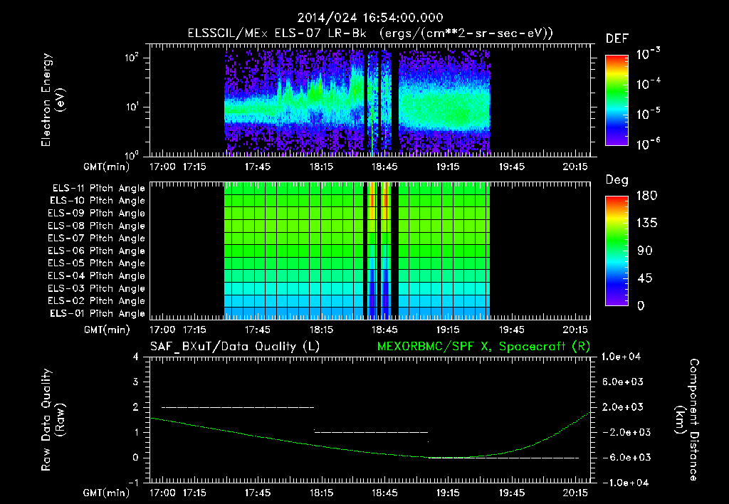The image size is (729, 504).
Task: Select the ELS-08 Pitch Angle row label
Action: pyautogui.click(x=96, y=226)
